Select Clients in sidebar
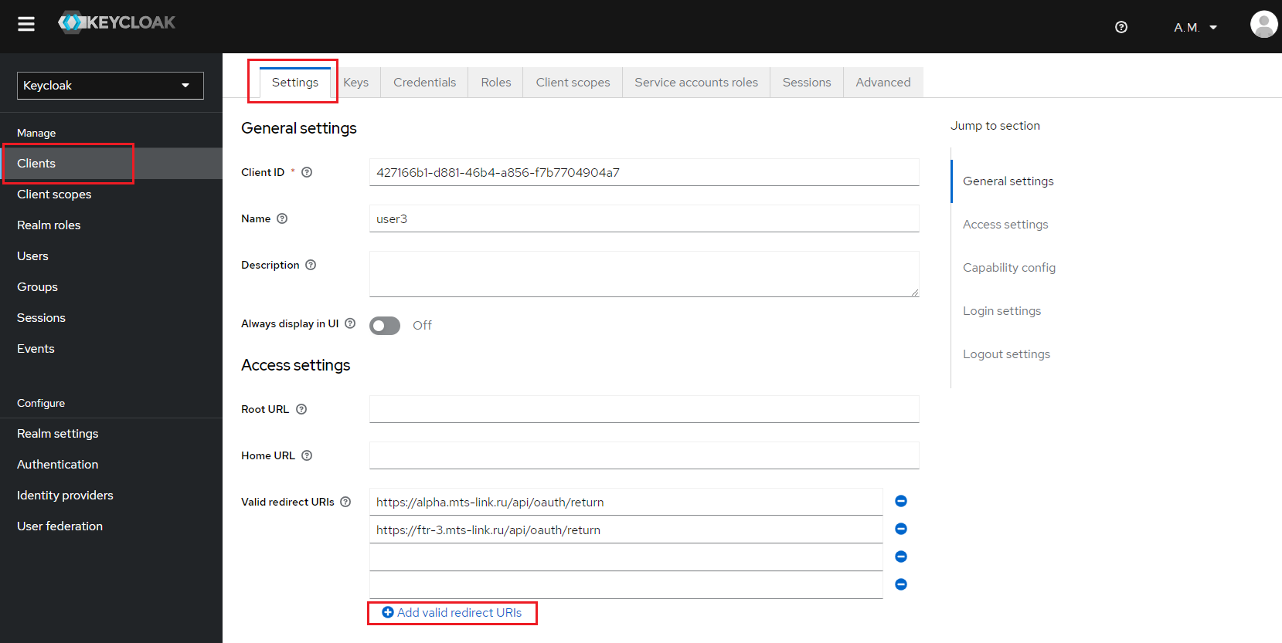Image resolution: width=1282 pixels, height=643 pixels. click(111, 164)
